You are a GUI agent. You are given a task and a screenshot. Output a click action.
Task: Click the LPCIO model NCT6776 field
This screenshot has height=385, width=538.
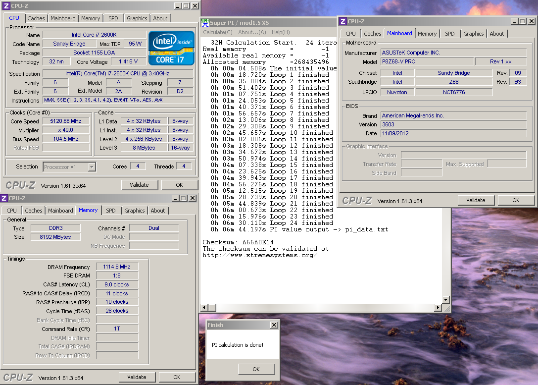coord(454,92)
